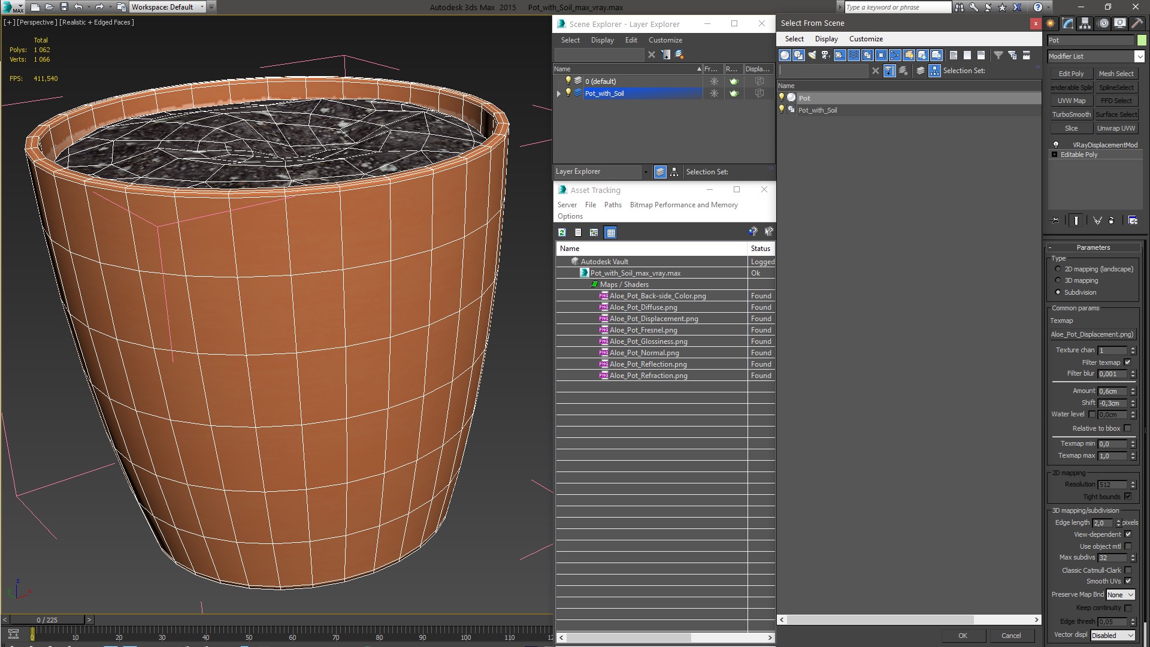Click the pin stack icon under modifier stack
Viewport: 1150px width, 647px height.
tap(1055, 220)
